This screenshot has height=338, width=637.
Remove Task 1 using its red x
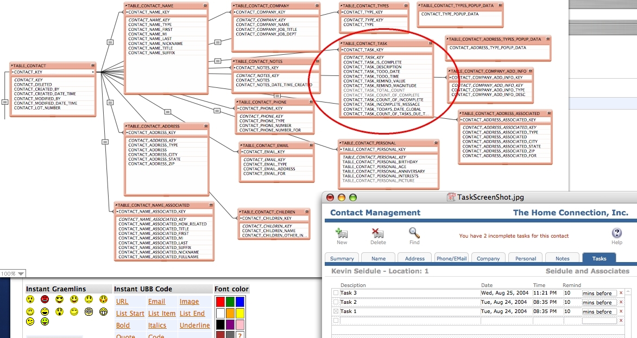621,311
